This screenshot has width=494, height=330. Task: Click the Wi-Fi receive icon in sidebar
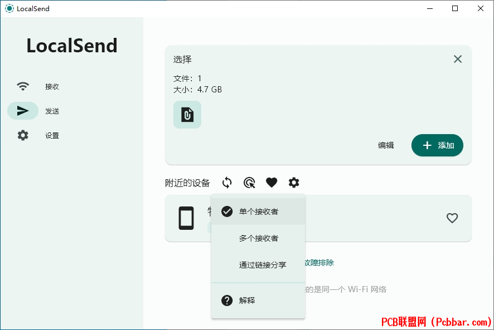(23, 86)
